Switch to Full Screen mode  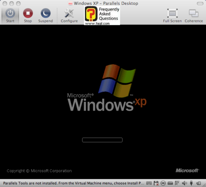pyautogui.click(x=172, y=15)
